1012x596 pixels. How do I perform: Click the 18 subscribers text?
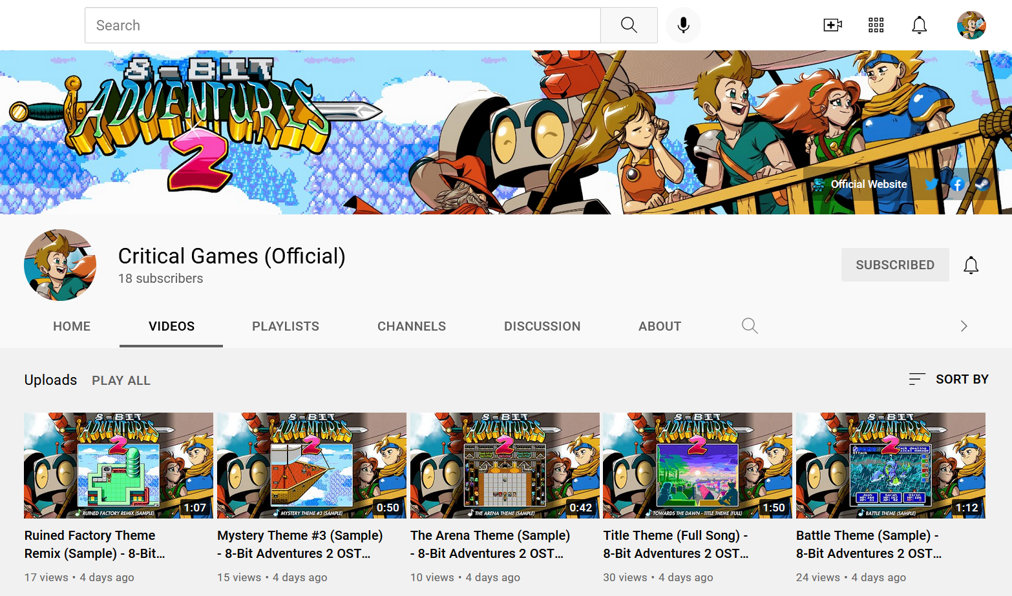point(160,278)
